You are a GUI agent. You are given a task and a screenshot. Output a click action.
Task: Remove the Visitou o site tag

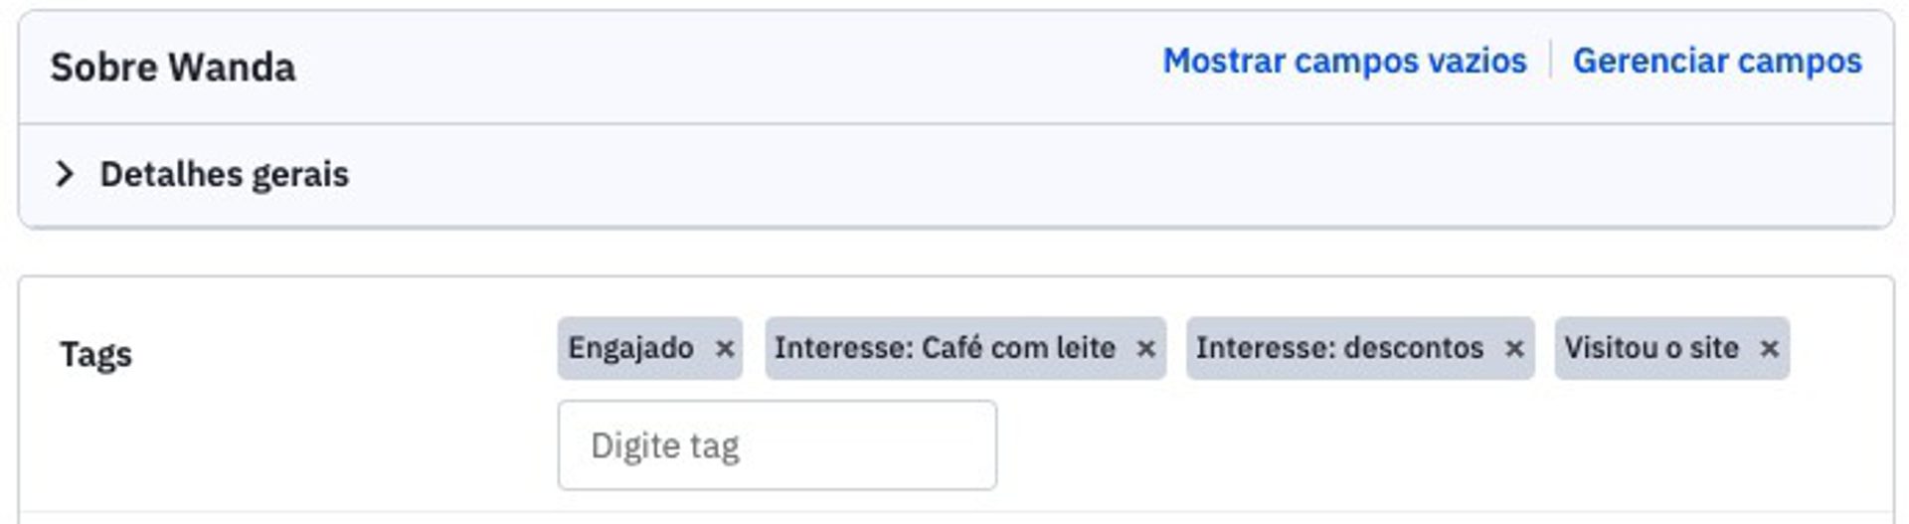coord(1769,349)
